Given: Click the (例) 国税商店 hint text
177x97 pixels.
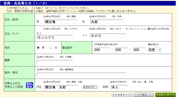Looking at the screenshot, I should pos(66,70).
